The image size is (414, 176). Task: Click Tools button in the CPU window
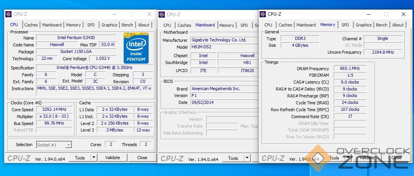tap(80, 158)
